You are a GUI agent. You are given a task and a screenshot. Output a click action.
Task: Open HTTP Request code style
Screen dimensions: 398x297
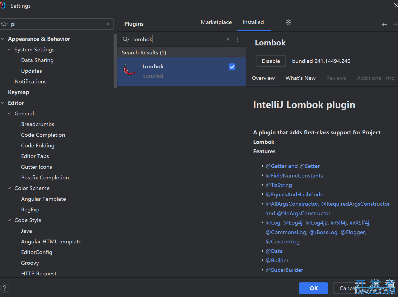39,273
